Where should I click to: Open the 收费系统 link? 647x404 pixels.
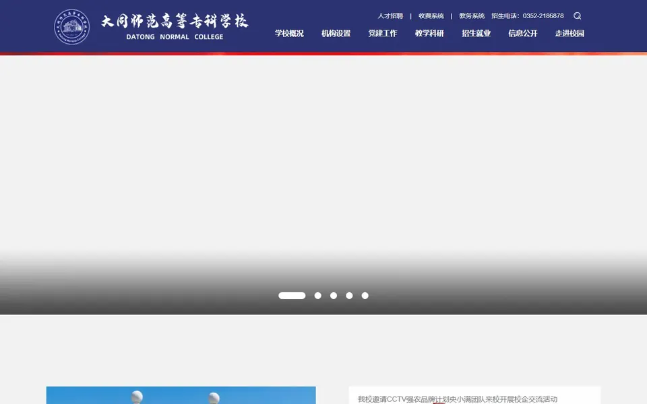click(431, 15)
